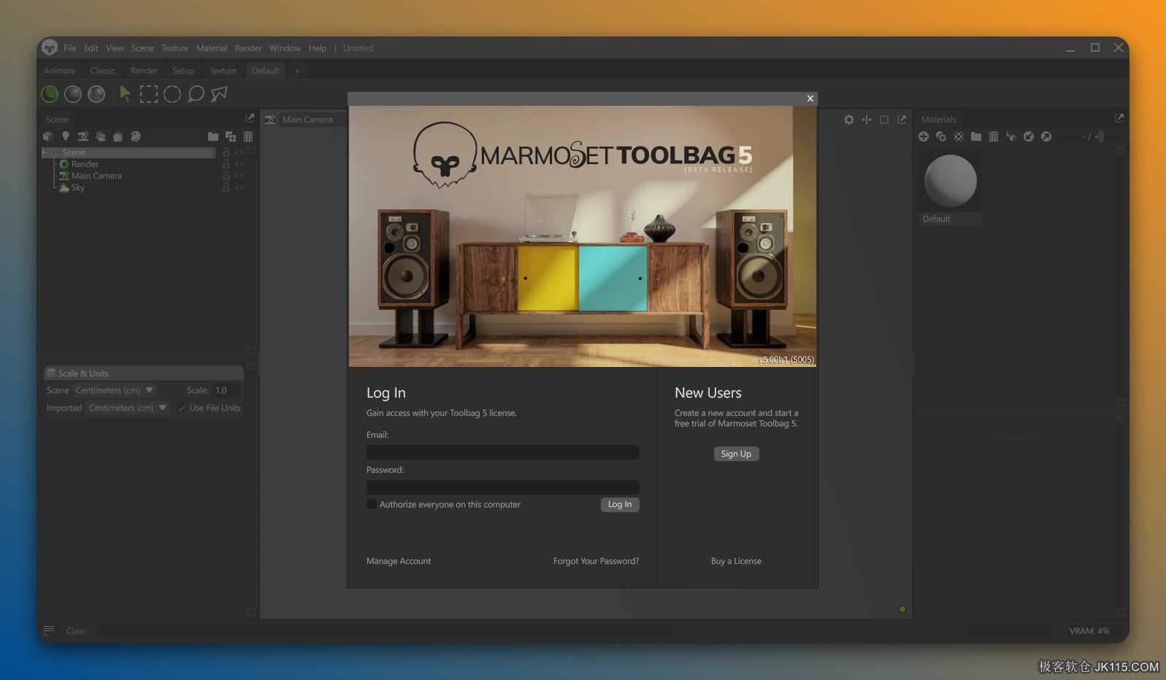Import material with inward arrow icon

pyautogui.click(x=1029, y=136)
